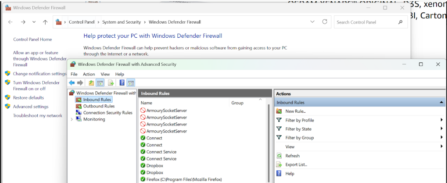Open the View menu in menu bar
This screenshot has width=447, height=183.
[x=105, y=74]
